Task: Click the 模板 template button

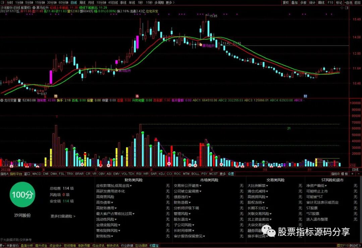Action: tap(345, 174)
